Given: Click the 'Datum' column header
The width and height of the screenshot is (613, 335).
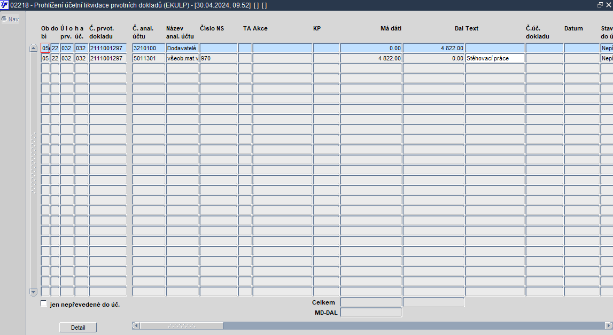Looking at the screenshot, I should (x=573, y=28).
